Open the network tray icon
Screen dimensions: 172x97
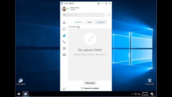point(136,94)
